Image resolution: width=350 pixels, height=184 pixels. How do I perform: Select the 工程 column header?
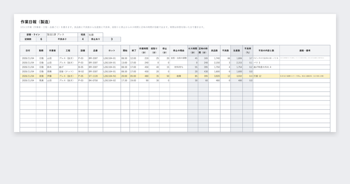[68, 51]
